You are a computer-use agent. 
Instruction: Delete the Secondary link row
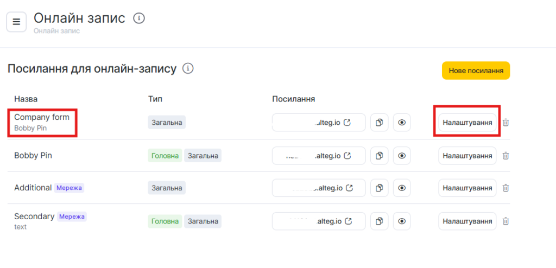506,221
